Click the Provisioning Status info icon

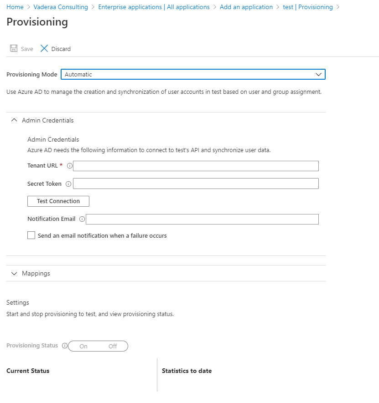[64, 346]
